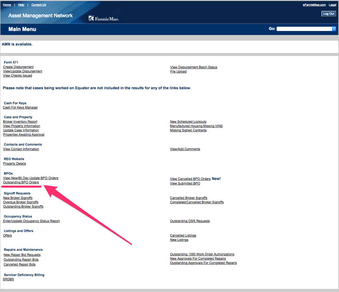Open Cash For Keys Manager
The height and width of the screenshot is (292, 339).
[20, 108]
